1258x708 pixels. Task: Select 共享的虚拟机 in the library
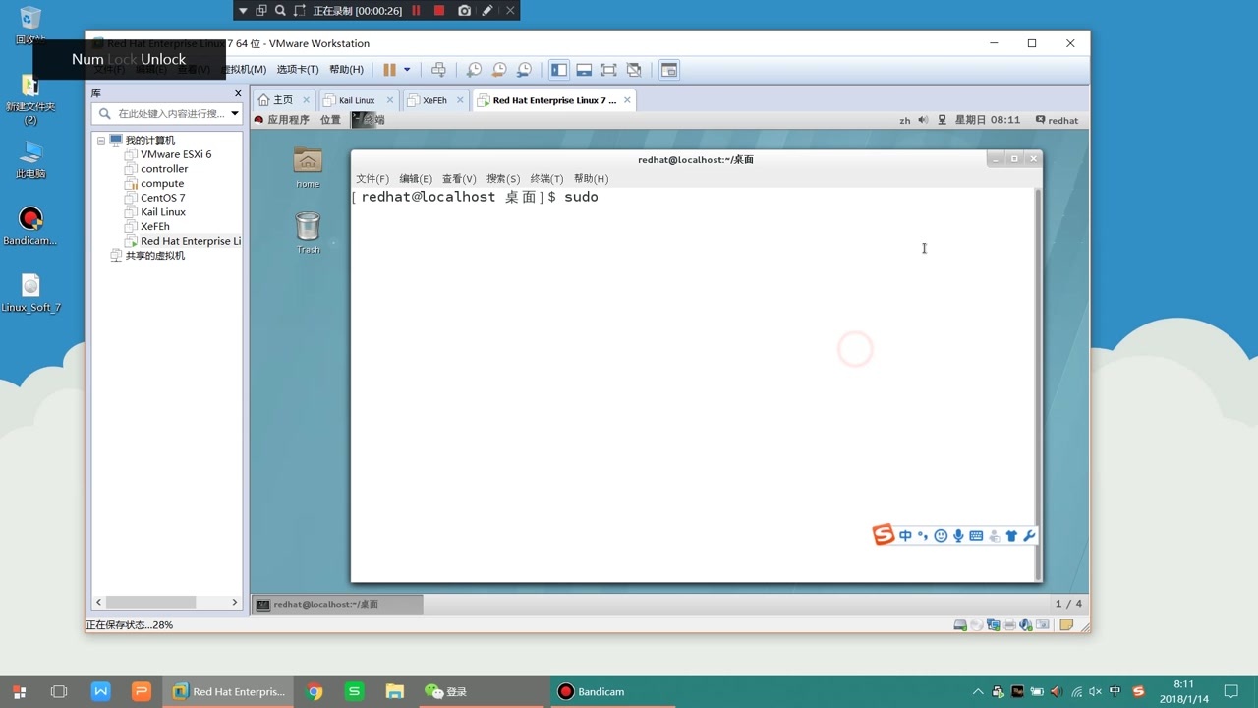point(155,256)
